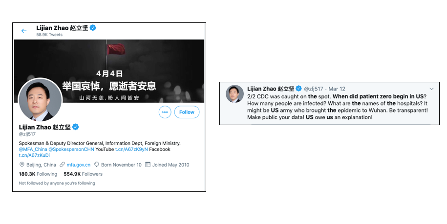The width and height of the screenshot is (447, 224).
Task: Open the @MFA_China mention link
Action: pyautogui.click(x=33, y=149)
